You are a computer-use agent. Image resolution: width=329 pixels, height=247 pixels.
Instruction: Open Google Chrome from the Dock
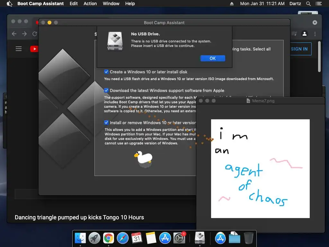pos(109,238)
